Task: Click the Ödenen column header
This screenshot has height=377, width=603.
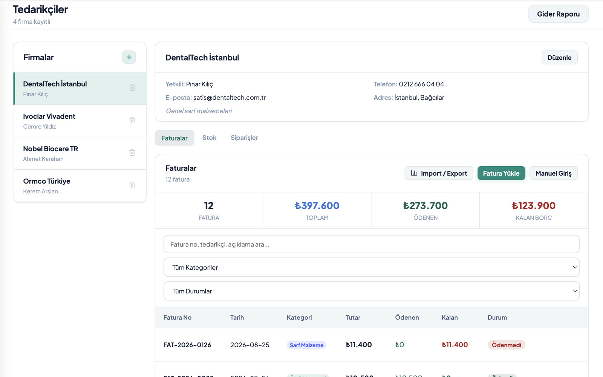Action: [x=407, y=317]
